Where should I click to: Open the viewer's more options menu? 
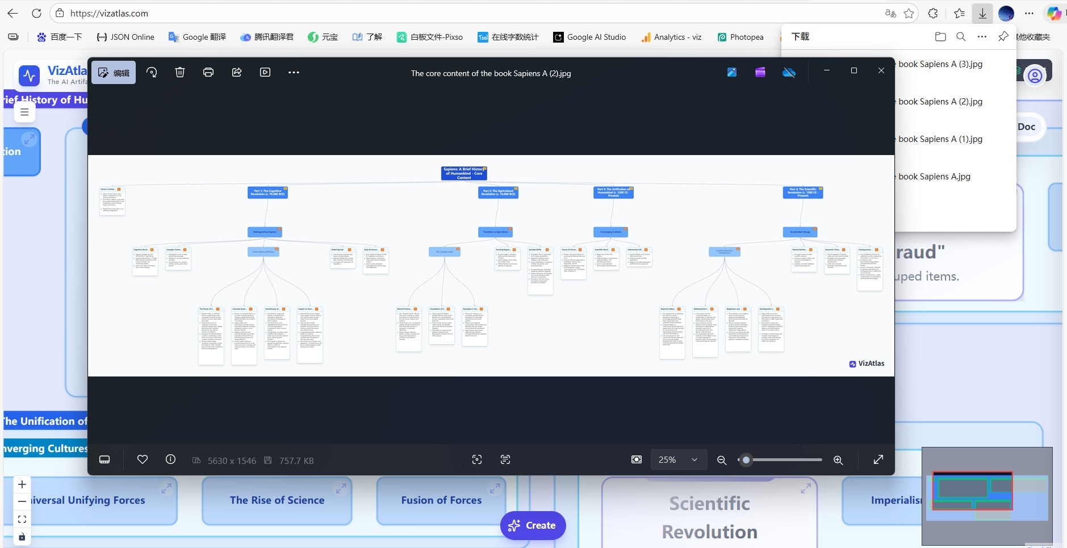pos(294,72)
